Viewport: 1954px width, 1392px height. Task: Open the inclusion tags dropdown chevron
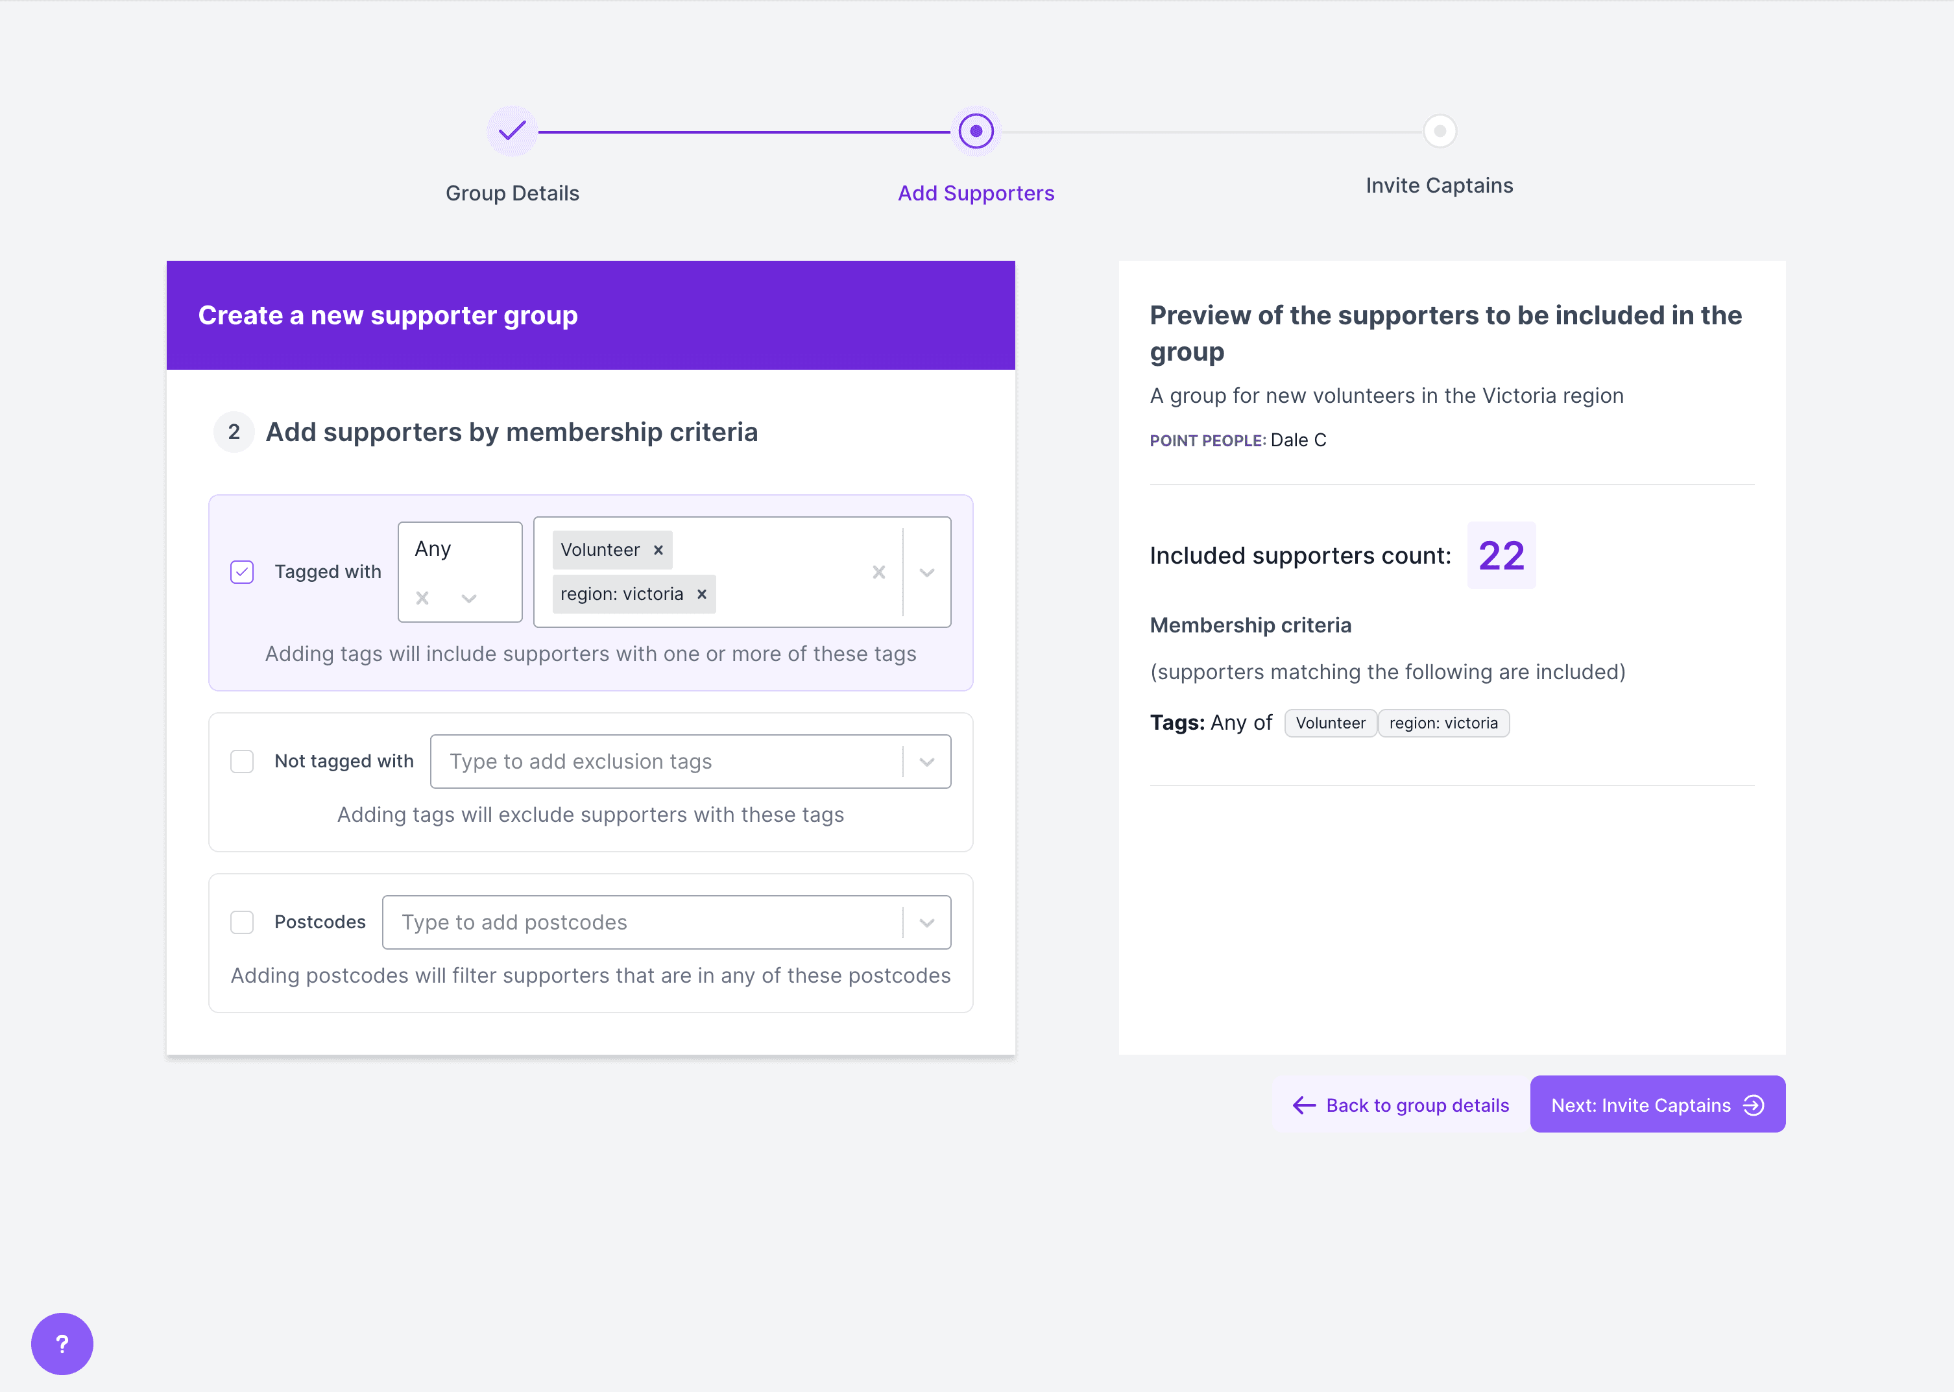point(926,573)
